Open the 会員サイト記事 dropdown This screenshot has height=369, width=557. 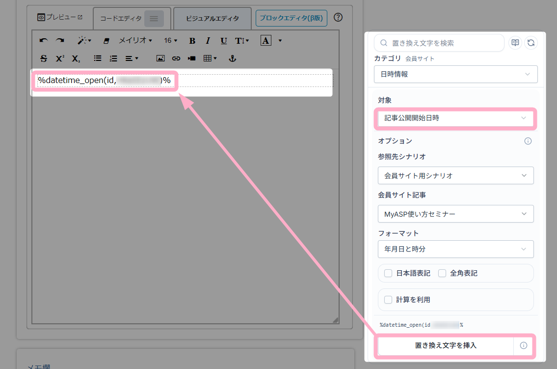click(x=456, y=214)
